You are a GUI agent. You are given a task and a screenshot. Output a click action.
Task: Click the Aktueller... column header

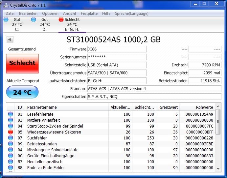coord(120,107)
